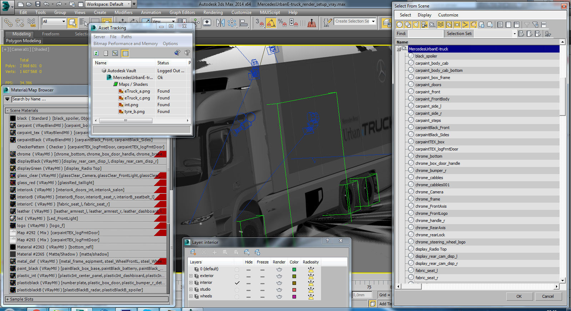This screenshot has width=571, height=311.
Task: Toggle Freeze for the wheels layer
Action: [262, 297]
